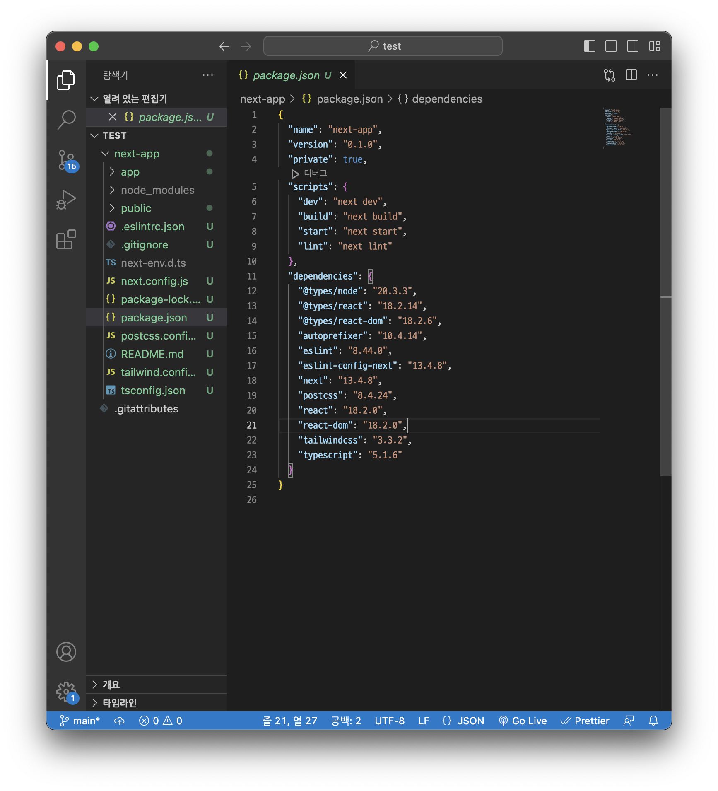
Task: Close package.json in open editors list
Action: pos(112,117)
